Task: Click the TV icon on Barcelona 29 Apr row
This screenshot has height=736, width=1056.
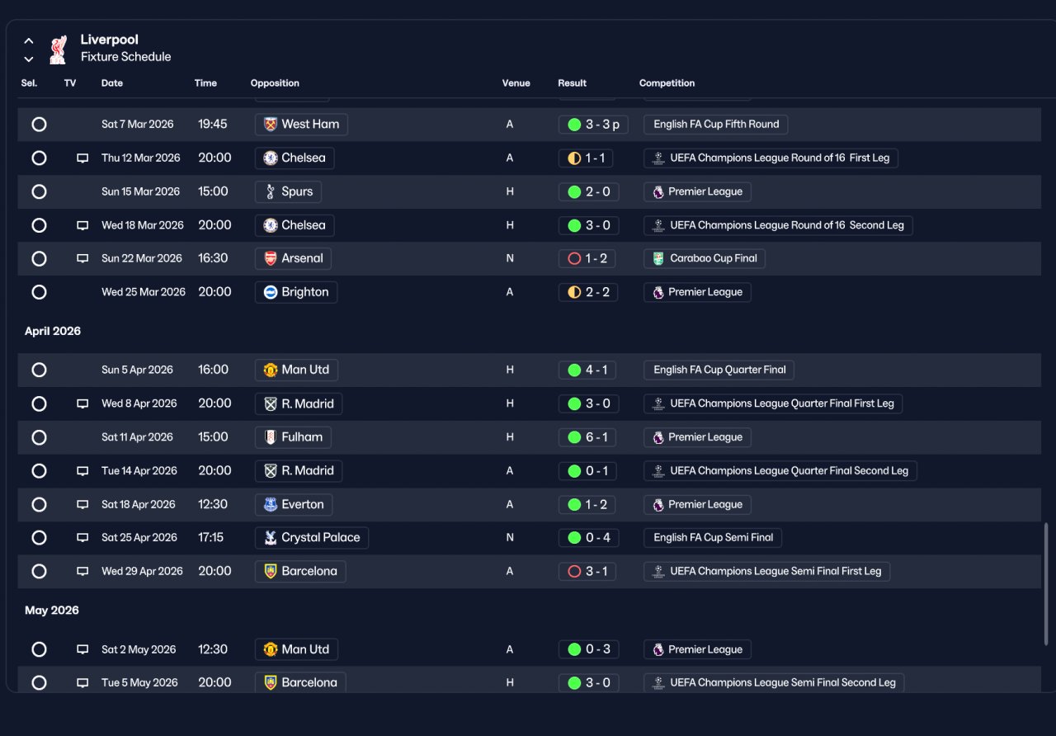Action: click(82, 571)
